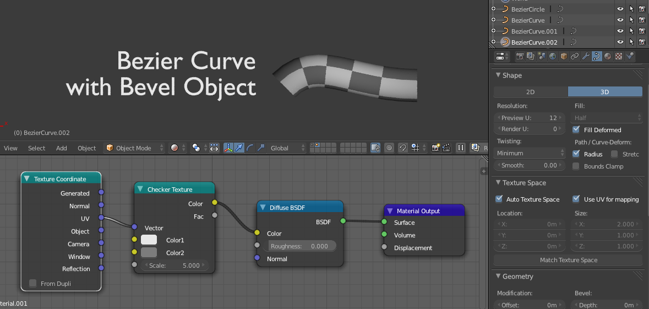Screen dimensions: 649x309
Task: Toggle renderability camera for BezierCurve.002
Action: pos(642,42)
